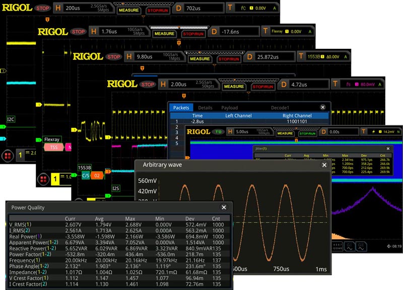Viewport: 403px width, 290px height.
Task: Close the Jitter results panel
Action: click(388, 149)
